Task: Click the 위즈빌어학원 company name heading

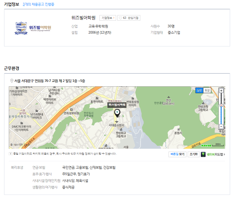Action: [83, 18]
